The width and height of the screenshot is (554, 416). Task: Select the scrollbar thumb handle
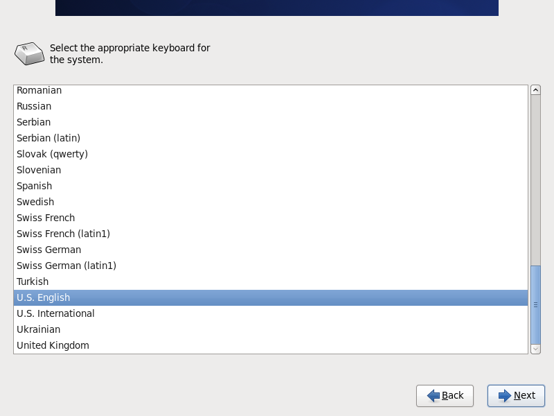coord(535,304)
